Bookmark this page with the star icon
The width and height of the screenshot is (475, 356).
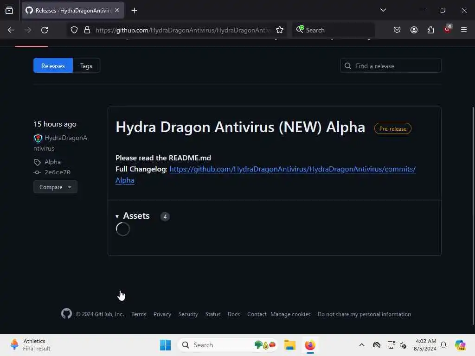tap(280, 30)
